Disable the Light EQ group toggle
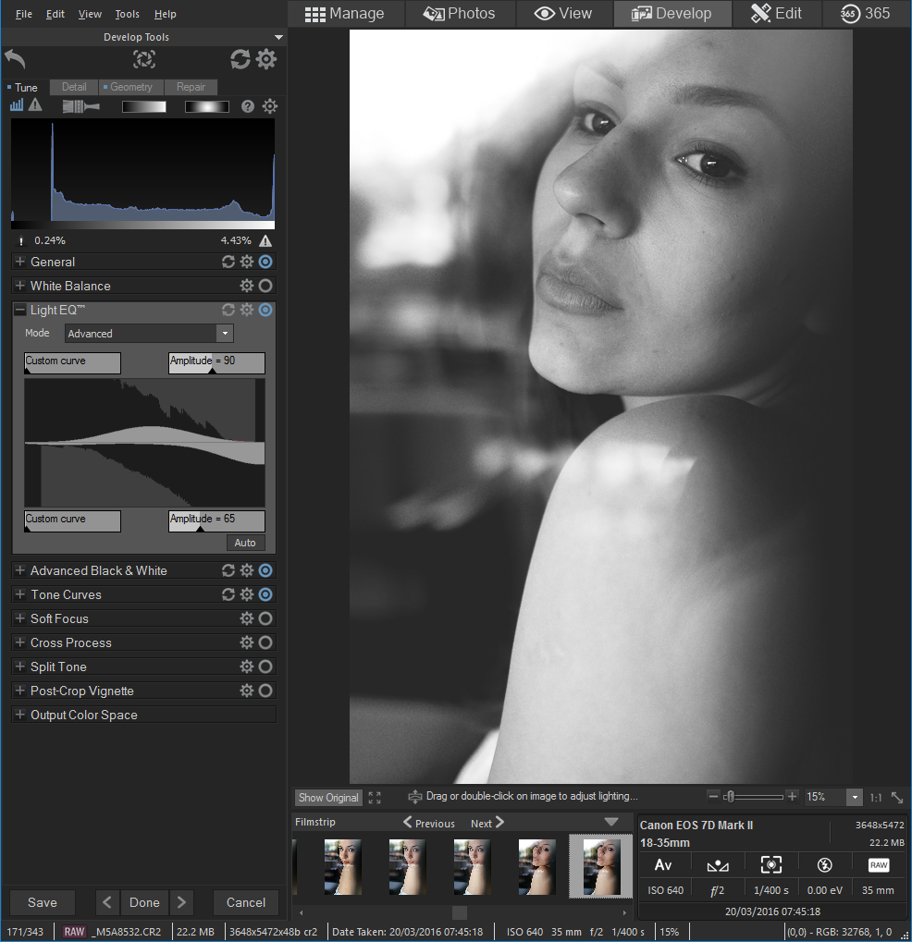The height and width of the screenshot is (942, 912). click(265, 310)
